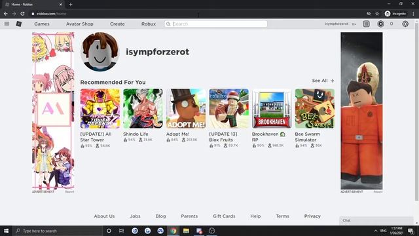Click the Bee Swarm Simulator title

coord(307,137)
